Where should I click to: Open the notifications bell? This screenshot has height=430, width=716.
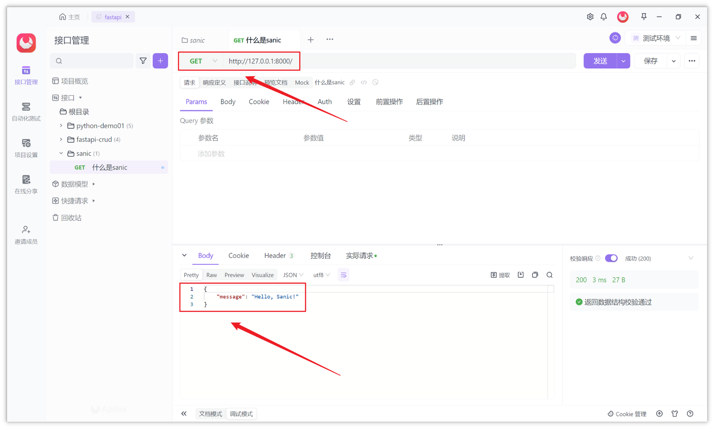pyautogui.click(x=604, y=17)
